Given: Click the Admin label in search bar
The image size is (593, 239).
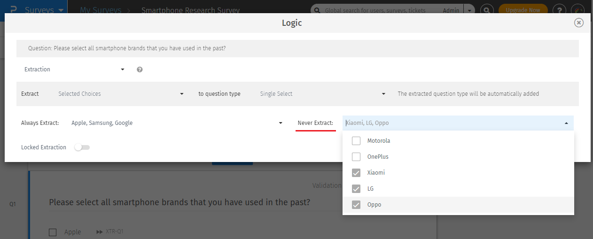Looking at the screenshot, I should [451, 10].
